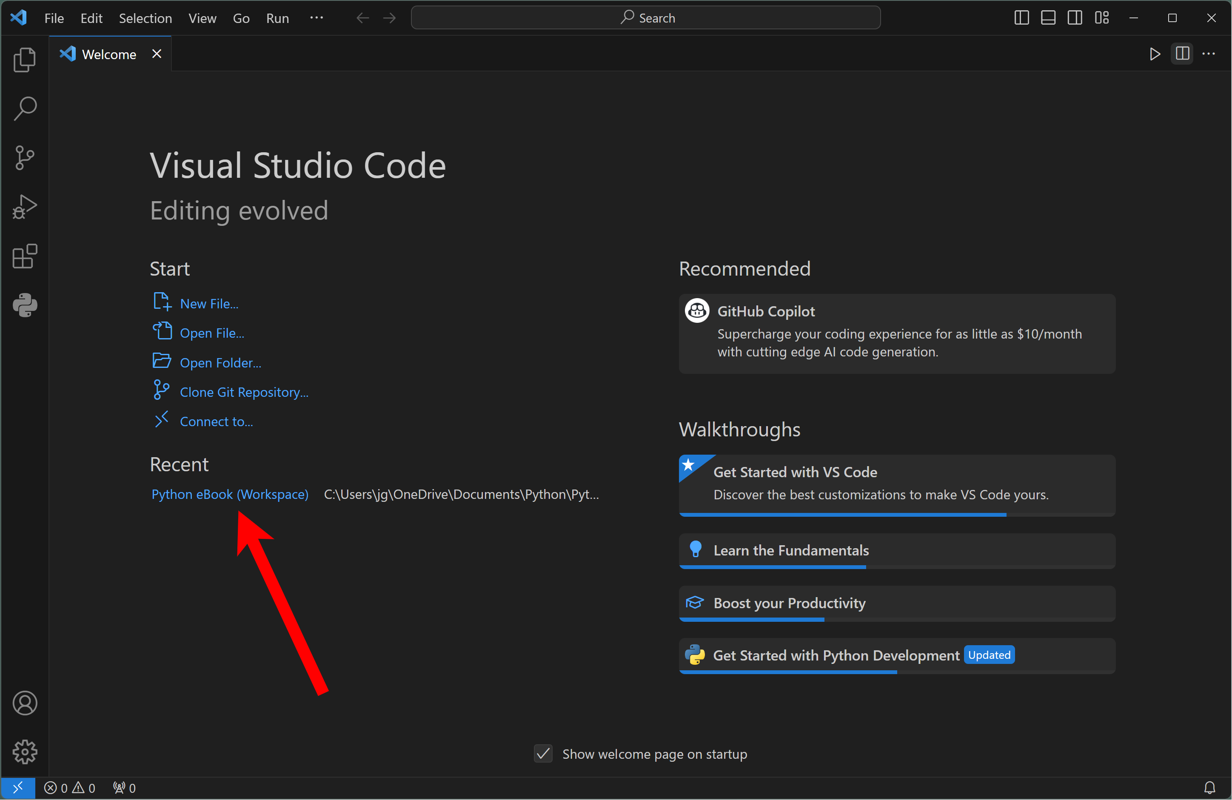Click the Open File link
The image size is (1232, 800).
click(x=212, y=333)
